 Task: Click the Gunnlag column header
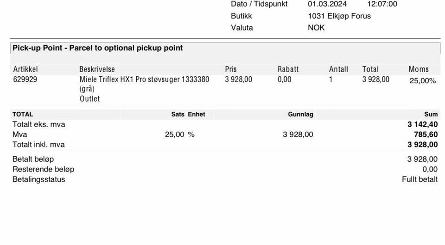click(x=300, y=114)
